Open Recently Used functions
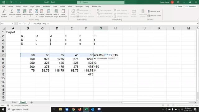 [x=18, y=13]
